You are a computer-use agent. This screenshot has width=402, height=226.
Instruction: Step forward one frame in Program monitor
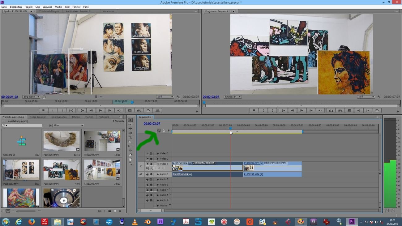[311, 110]
